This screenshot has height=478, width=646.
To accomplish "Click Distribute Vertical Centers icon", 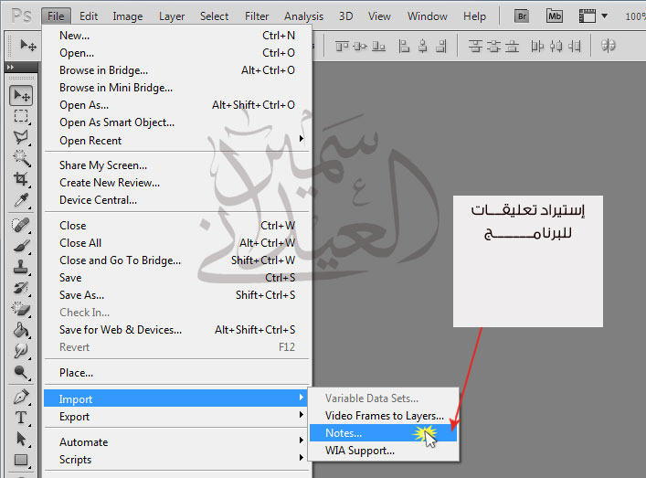I will coord(493,46).
